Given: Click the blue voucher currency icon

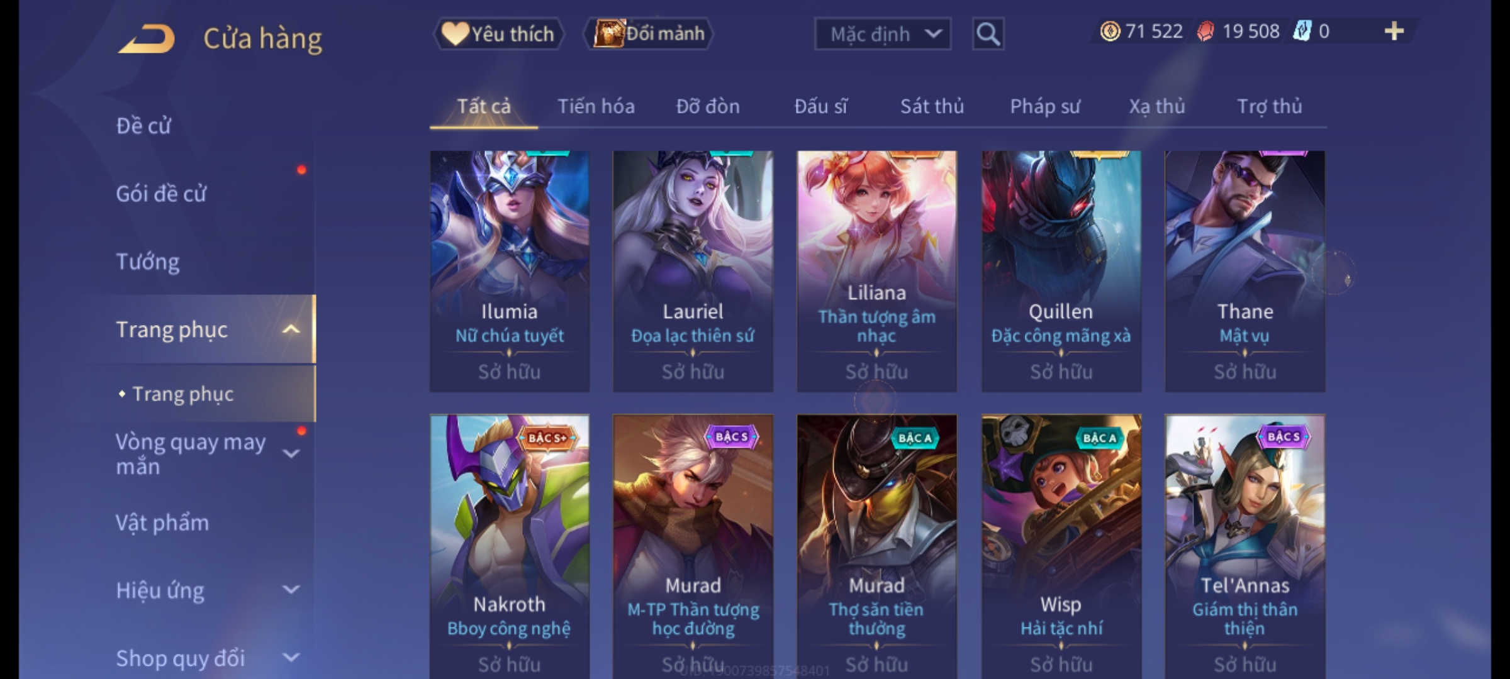Looking at the screenshot, I should point(1302,31).
